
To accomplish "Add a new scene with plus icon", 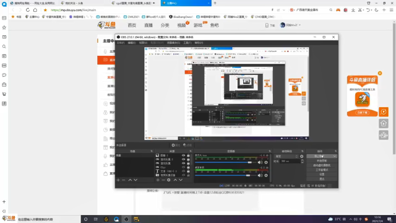I will tap(118, 180).
